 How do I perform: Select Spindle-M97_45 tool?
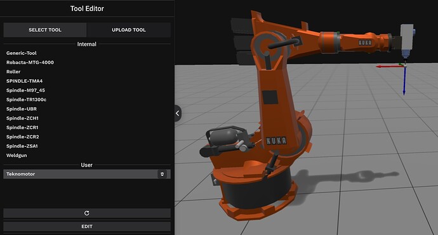[25, 90]
